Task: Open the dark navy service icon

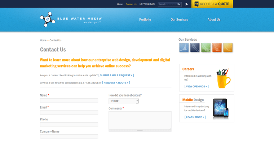Action: pyautogui.click(x=195, y=48)
